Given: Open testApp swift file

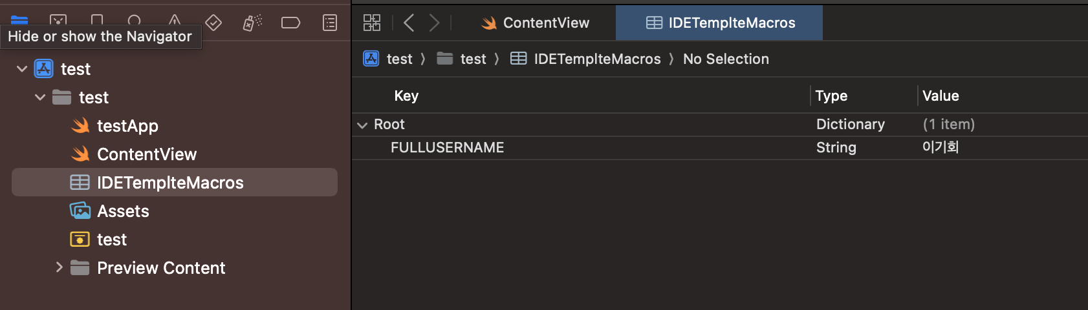Looking at the screenshot, I should (127, 125).
